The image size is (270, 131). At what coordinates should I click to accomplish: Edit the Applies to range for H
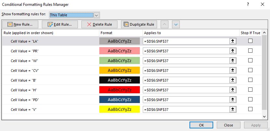(186, 90)
